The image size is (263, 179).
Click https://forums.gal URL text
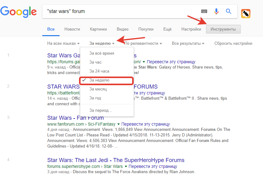click(x=64, y=62)
